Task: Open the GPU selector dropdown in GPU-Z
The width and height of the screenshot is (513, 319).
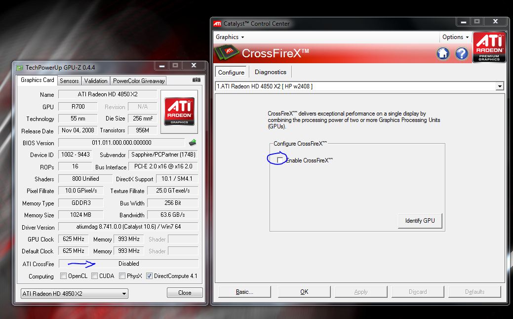Action: [74, 293]
